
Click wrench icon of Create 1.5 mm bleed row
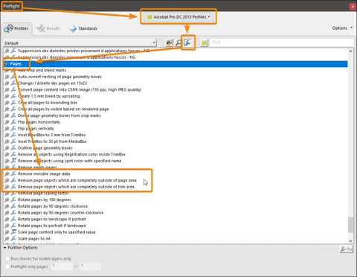(13, 96)
